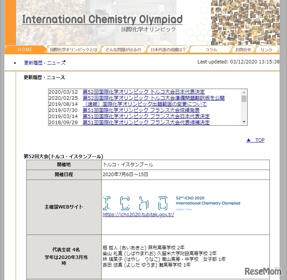
Task: Open the お問合せ navigation tab
Action: click(243, 50)
